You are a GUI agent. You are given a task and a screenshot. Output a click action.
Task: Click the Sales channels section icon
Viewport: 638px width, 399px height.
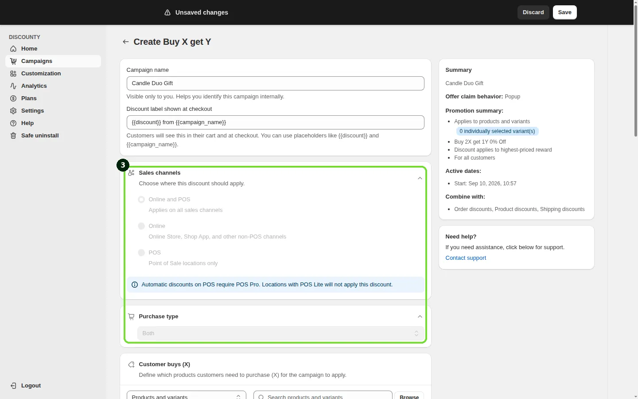pos(131,173)
